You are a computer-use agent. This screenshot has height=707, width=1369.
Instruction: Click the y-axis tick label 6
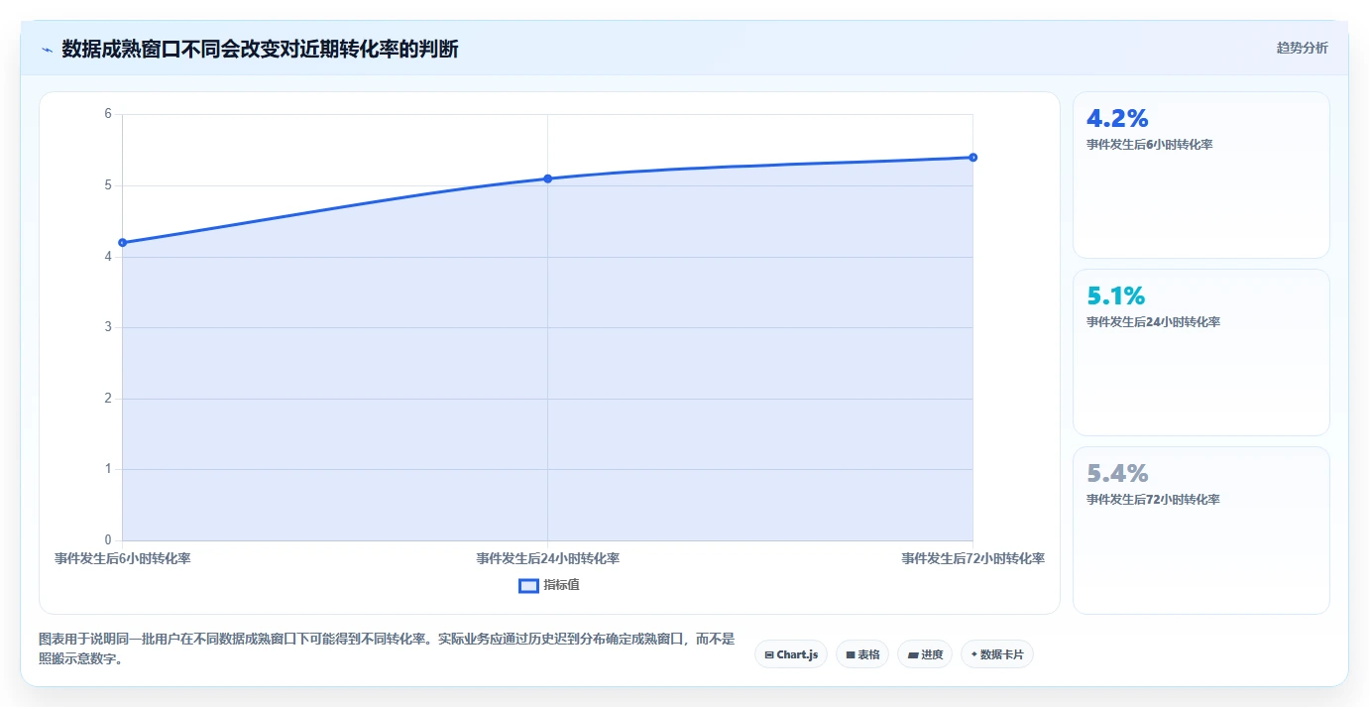108,114
